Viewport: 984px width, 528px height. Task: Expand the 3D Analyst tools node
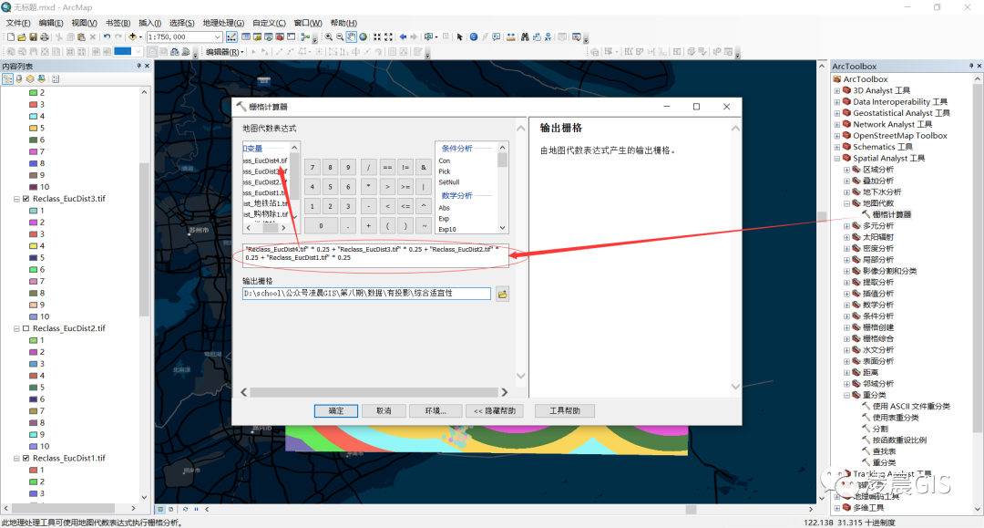coord(836,90)
